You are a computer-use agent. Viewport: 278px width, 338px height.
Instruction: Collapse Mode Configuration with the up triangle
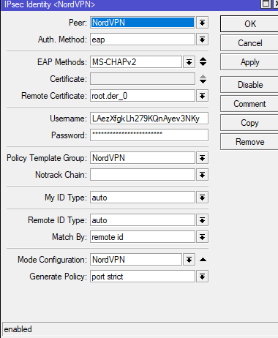pyautogui.click(x=203, y=260)
